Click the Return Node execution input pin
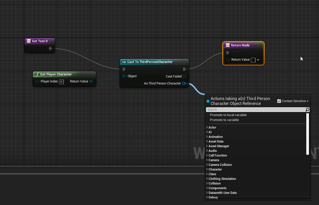Image resolution: width=319 pixels, height=205 pixels. pos(228,53)
